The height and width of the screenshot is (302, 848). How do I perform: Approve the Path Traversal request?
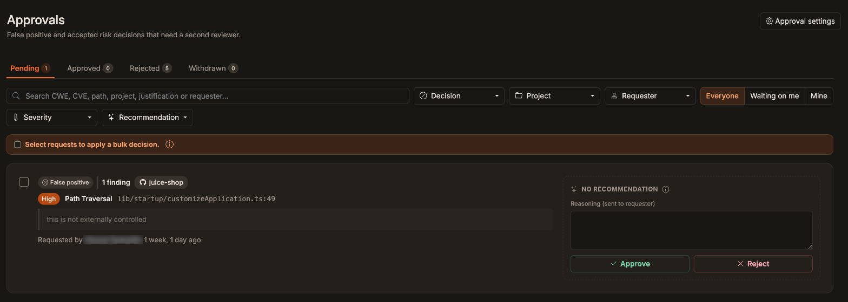click(x=630, y=264)
